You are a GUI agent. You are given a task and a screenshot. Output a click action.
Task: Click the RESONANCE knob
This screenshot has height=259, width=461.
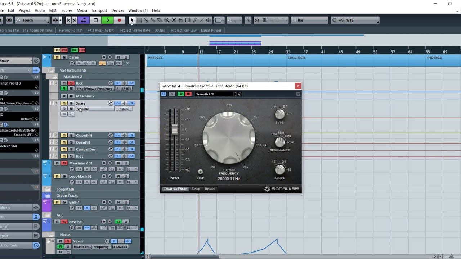pyautogui.click(x=280, y=142)
